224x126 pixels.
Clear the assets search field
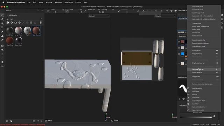click(x=41, y=19)
